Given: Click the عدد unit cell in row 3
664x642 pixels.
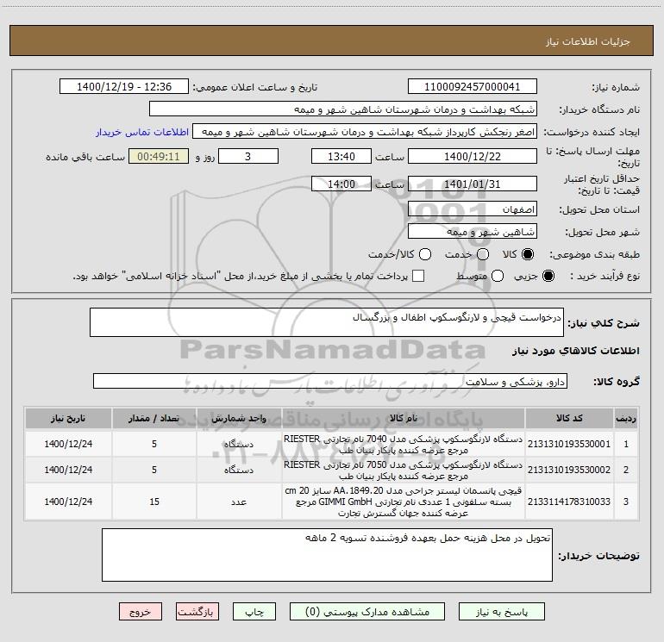Looking at the screenshot, I should pos(239,502).
